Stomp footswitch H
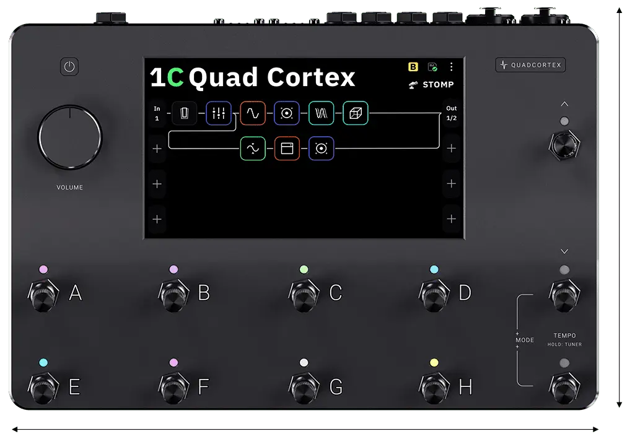635x447 pixels. pyautogui.click(x=434, y=389)
